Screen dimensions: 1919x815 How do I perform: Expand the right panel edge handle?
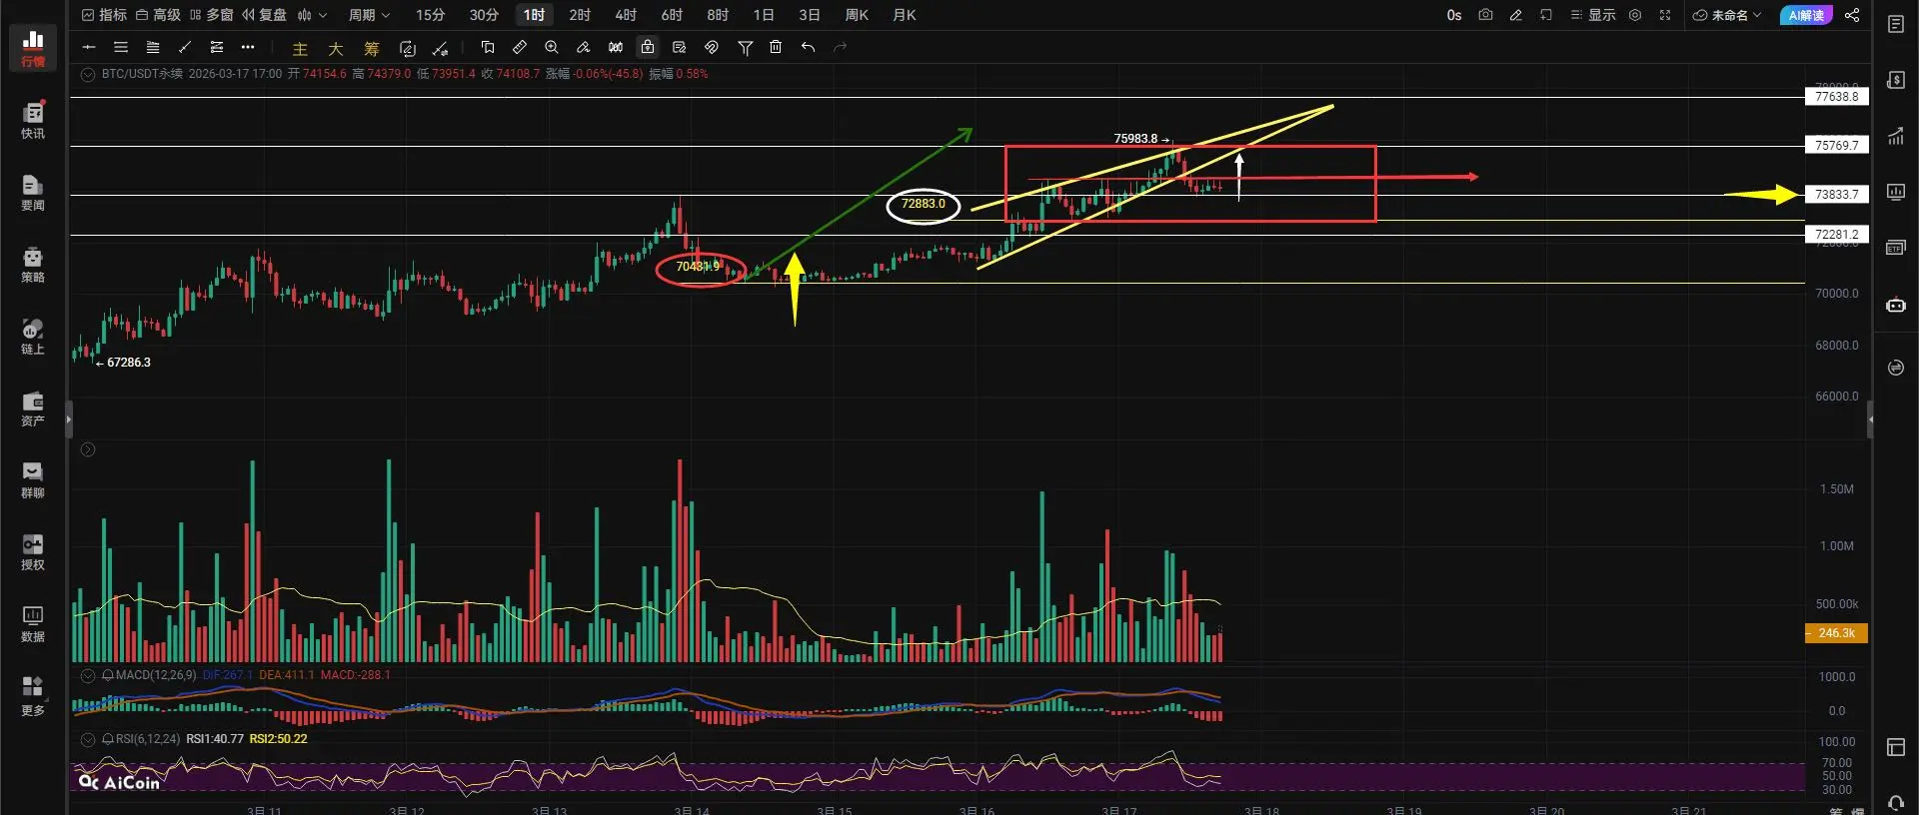(1870, 419)
